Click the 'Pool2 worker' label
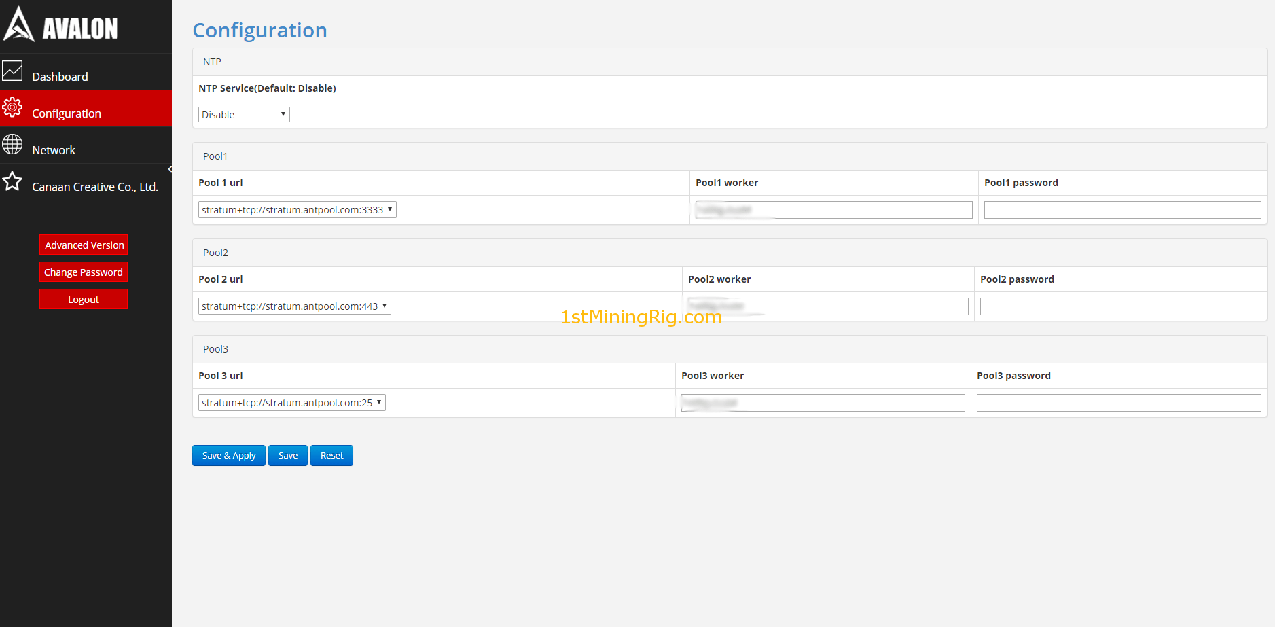 coord(719,279)
